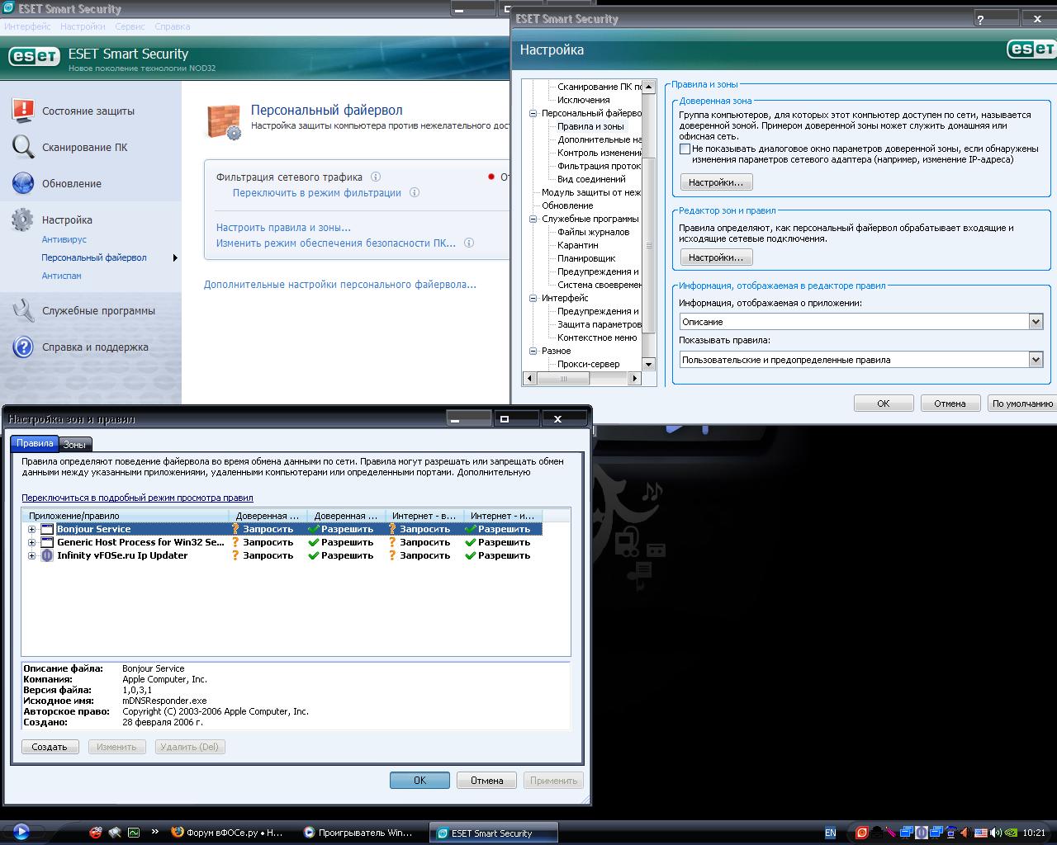This screenshot has height=845, width=1057.
Task: Open the Firefox forum window in taskbar
Action: (x=227, y=833)
